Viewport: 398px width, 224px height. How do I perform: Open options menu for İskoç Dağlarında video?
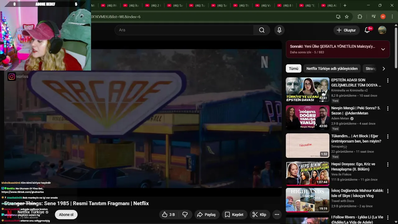point(388,191)
